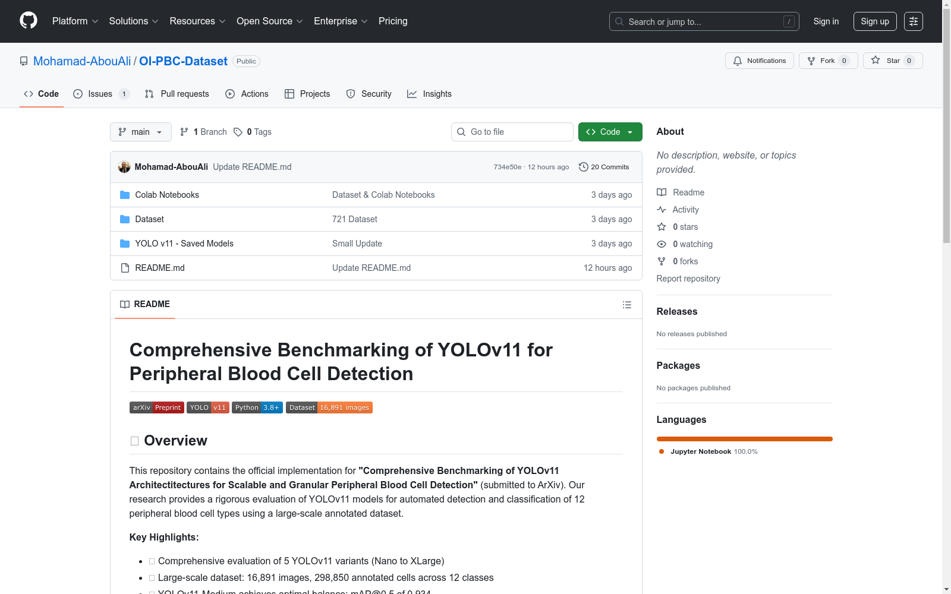Click the Colab Notebooks folder icon
Viewport: 951px width, 594px height.
click(125, 195)
